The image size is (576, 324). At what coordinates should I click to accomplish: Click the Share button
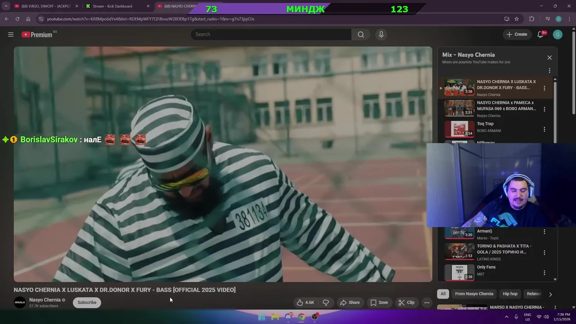click(x=350, y=302)
